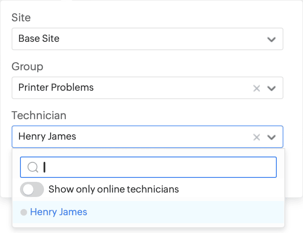Expand the Site dropdown arrow

point(271,39)
